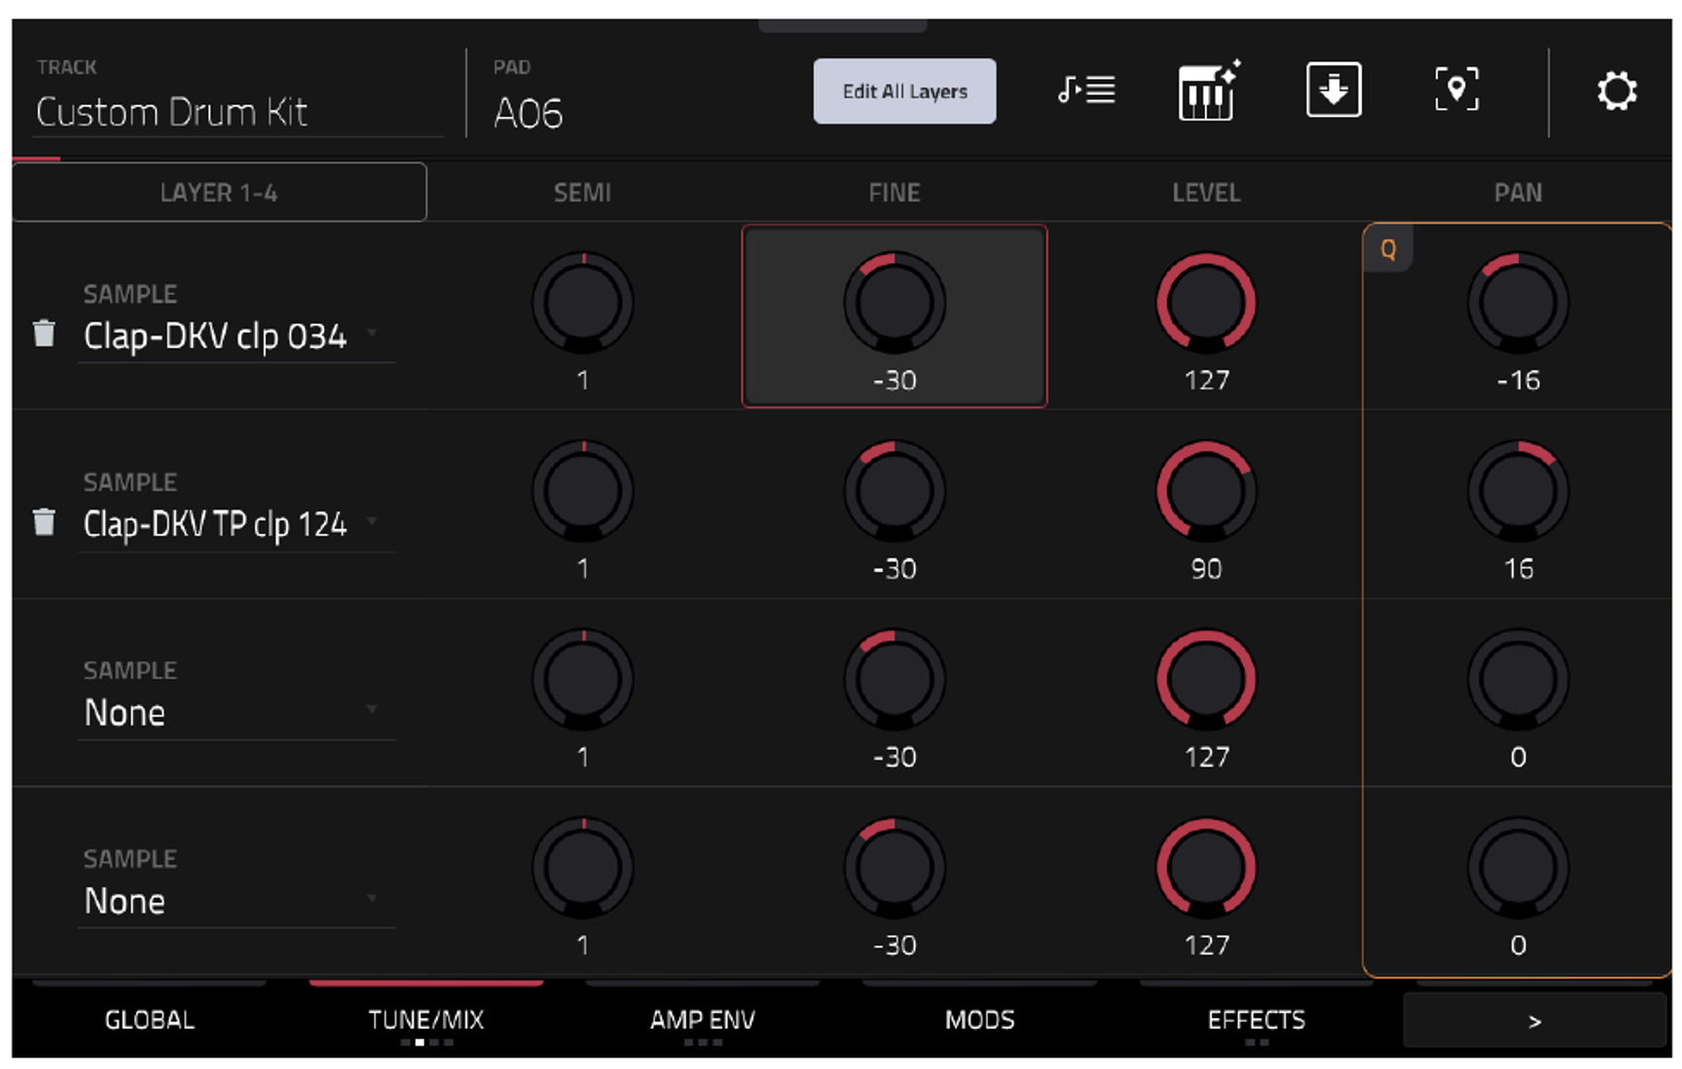Expand layer 3 None sample dropdown
Viewport: 1682px width, 1069px height.
pos(237,713)
